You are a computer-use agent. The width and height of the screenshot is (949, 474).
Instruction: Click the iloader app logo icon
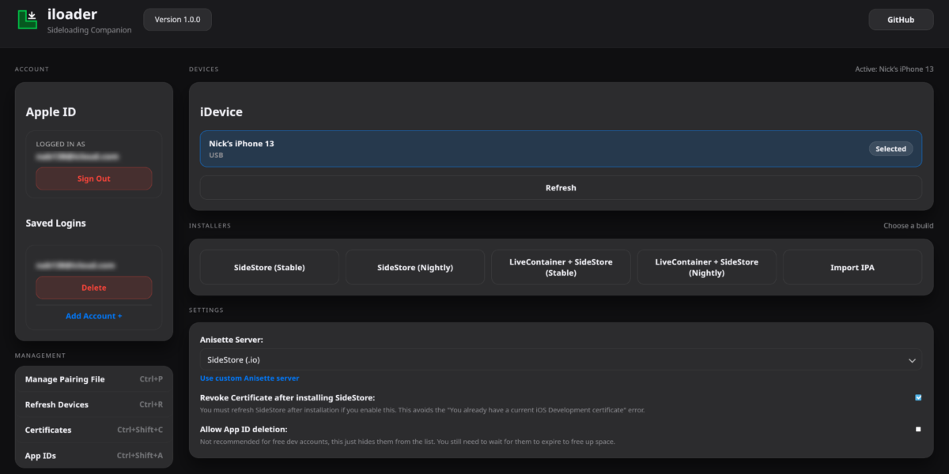(x=28, y=20)
